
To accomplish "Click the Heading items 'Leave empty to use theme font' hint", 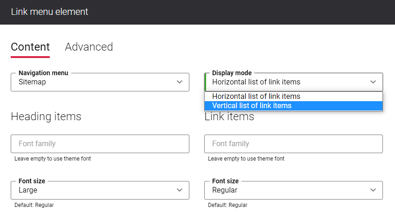I will 53,159.
